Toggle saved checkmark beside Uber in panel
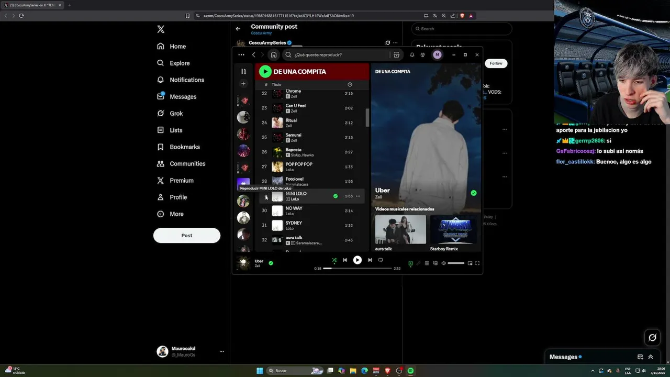 click(x=473, y=193)
